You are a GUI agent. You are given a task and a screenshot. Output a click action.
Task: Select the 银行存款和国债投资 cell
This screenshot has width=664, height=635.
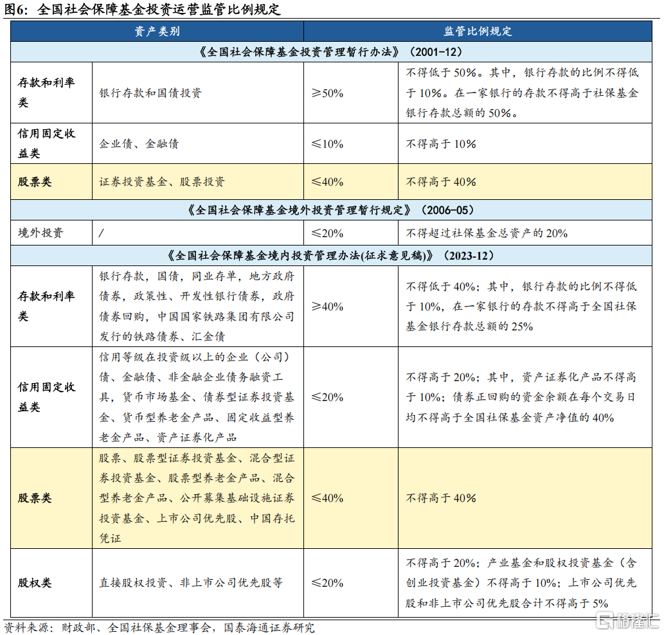coord(150,93)
